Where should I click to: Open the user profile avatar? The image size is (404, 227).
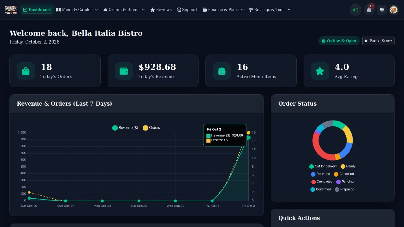tap(393, 10)
